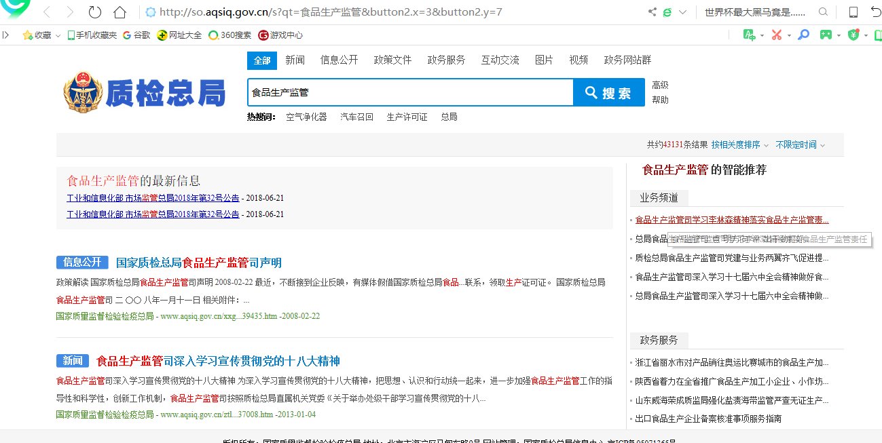Viewport: 882px width, 443px height.
Task: Open the 图片 search category
Action: pyautogui.click(x=545, y=60)
